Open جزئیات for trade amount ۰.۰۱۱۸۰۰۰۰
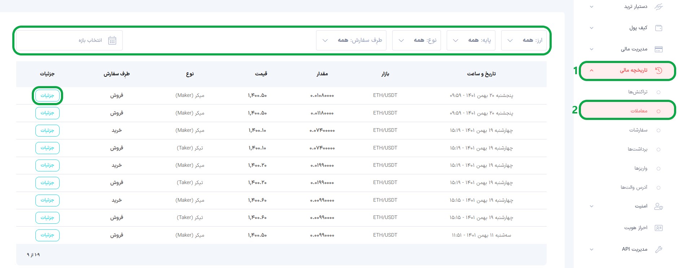This screenshot has height=268, width=678. [47, 113]
